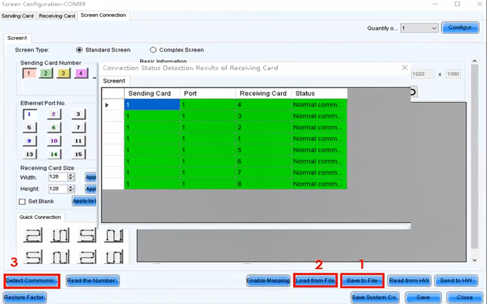Switch to the Sending Card tab
Screen dimensions: 487x304
[18, 16]
